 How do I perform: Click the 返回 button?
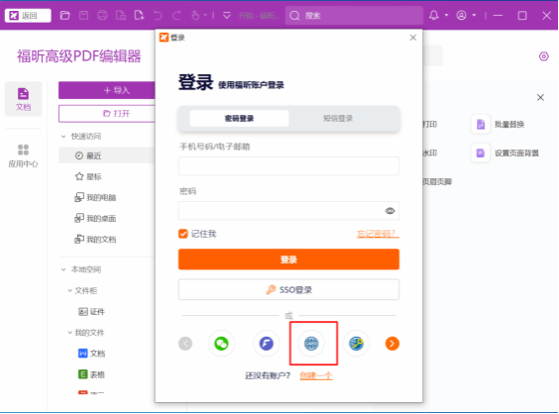click(28, 15)
